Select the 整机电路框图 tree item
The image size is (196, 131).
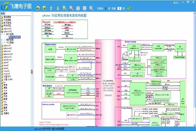tap(14, 37)
